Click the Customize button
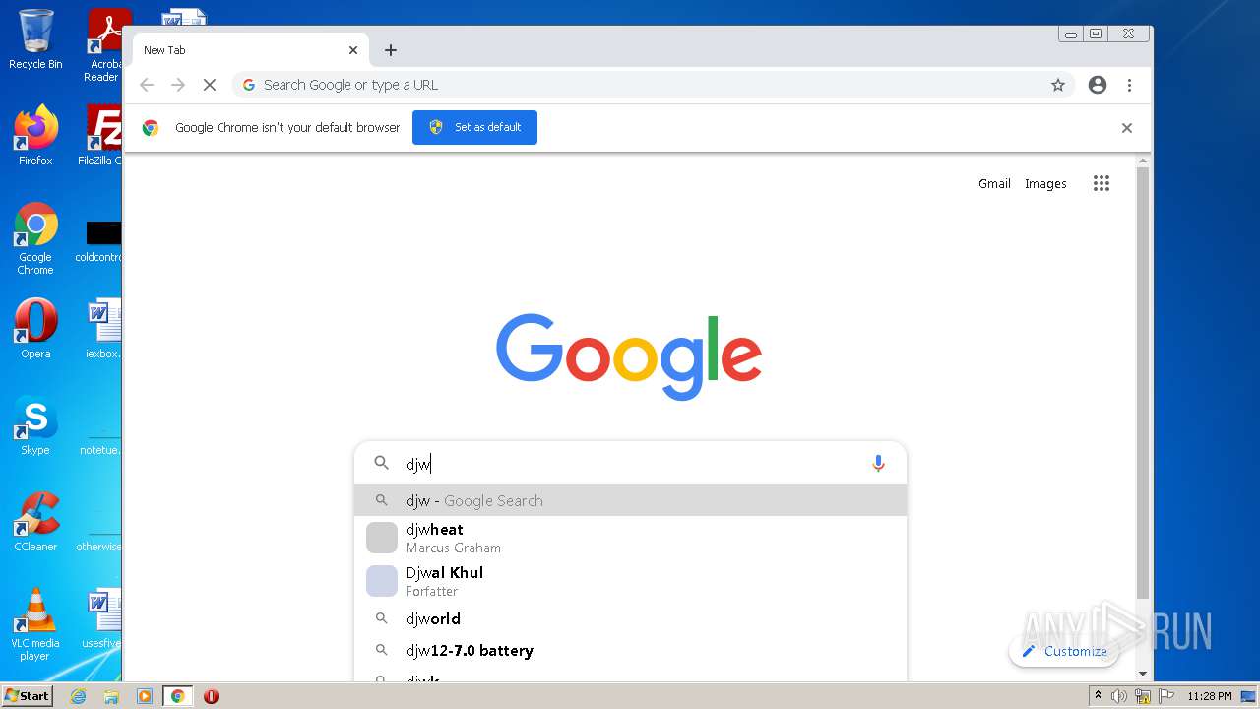The image size is (1260, 709). (x=1064, y=651)
